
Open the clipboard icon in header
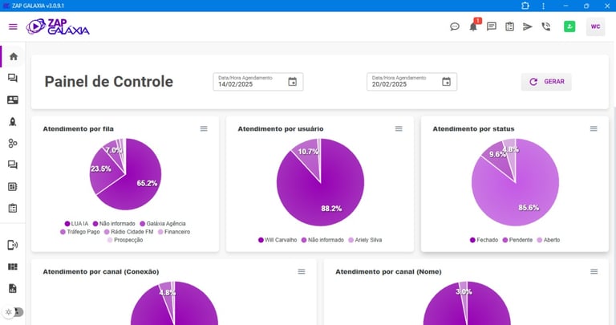click(509, 26)
